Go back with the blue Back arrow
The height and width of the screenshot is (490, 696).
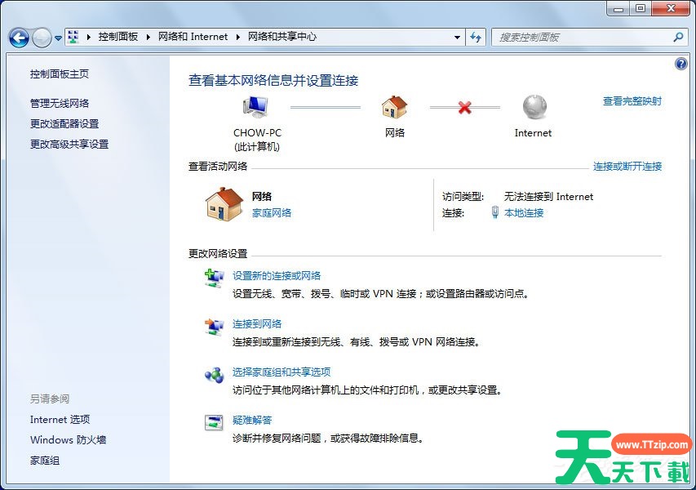click(x=19, y=38)
